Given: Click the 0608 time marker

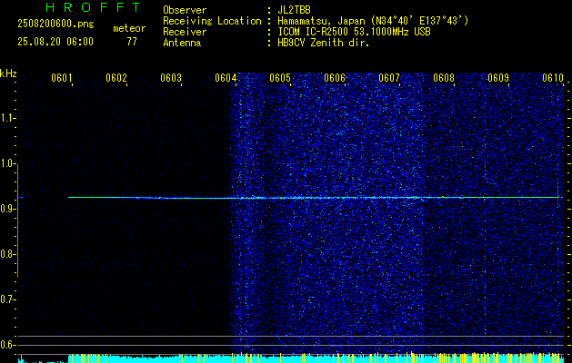Looking at the screenshot, I should (x=444, y=78).
